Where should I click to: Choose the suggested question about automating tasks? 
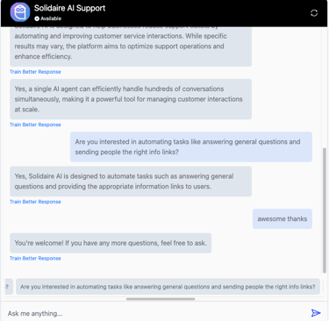168,287
